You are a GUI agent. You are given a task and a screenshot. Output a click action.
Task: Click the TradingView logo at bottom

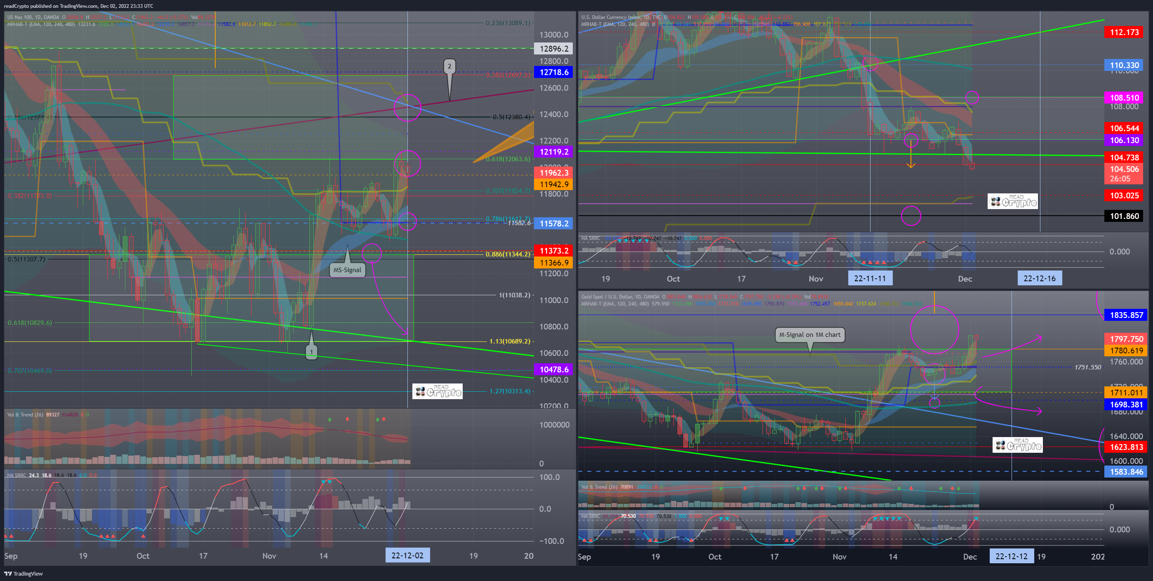[23, 574]
